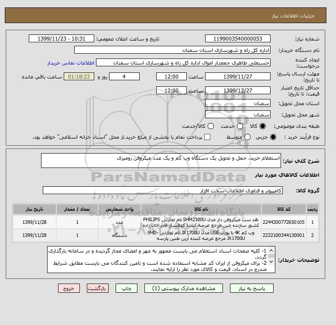This screenshot has height=325, width=336.
Task: Click the price validity date 1399/12/27
Action: [x=238, y=90]
